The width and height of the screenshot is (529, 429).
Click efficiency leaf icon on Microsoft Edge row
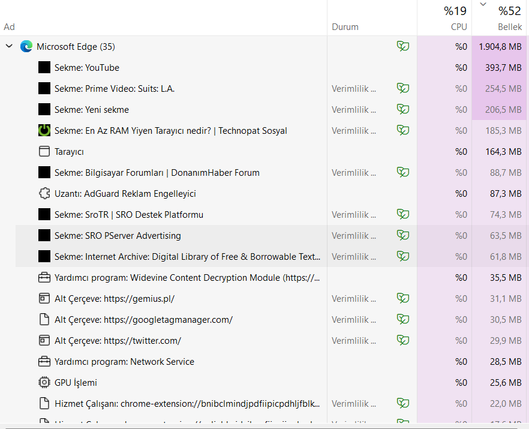[x=403, y=47]
